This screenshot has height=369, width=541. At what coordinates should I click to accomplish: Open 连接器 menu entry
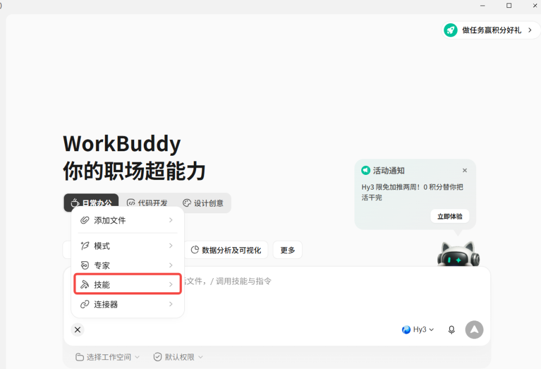pos(127,304)
